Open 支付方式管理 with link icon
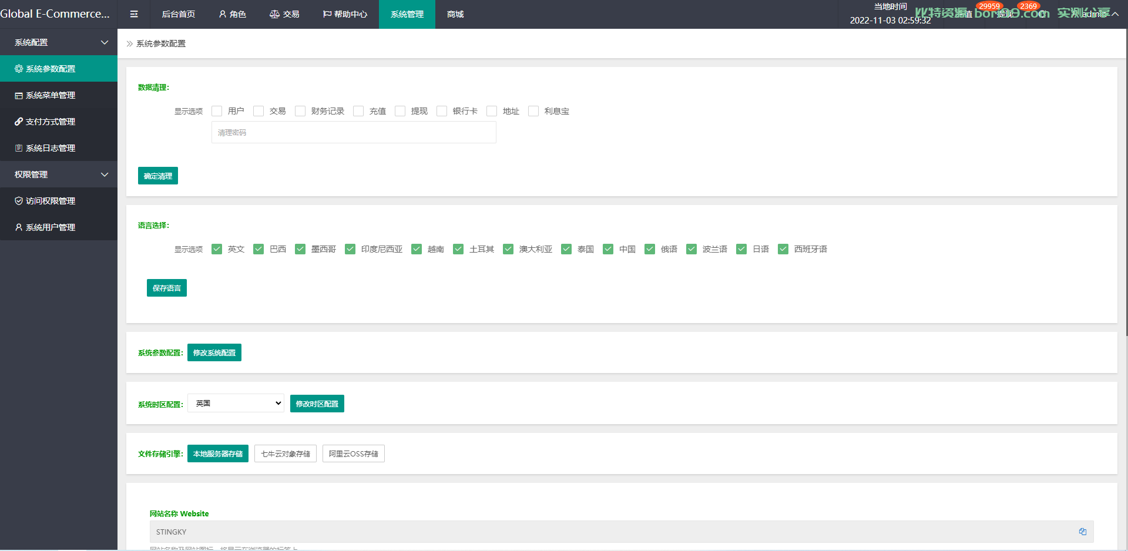Screen dimensions: 1128x551 59,122
